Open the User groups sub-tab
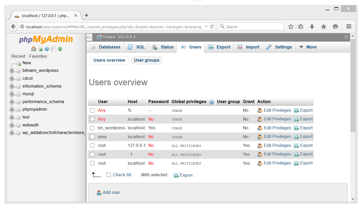Viewport: 363px width, 208px height. pyautogui.click(x=147, y=60)
